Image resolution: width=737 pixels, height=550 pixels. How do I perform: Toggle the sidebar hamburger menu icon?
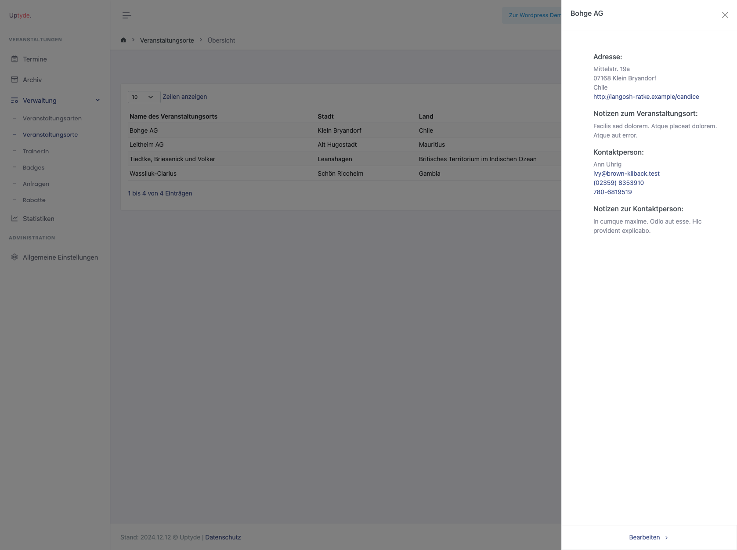coord(126,15)
